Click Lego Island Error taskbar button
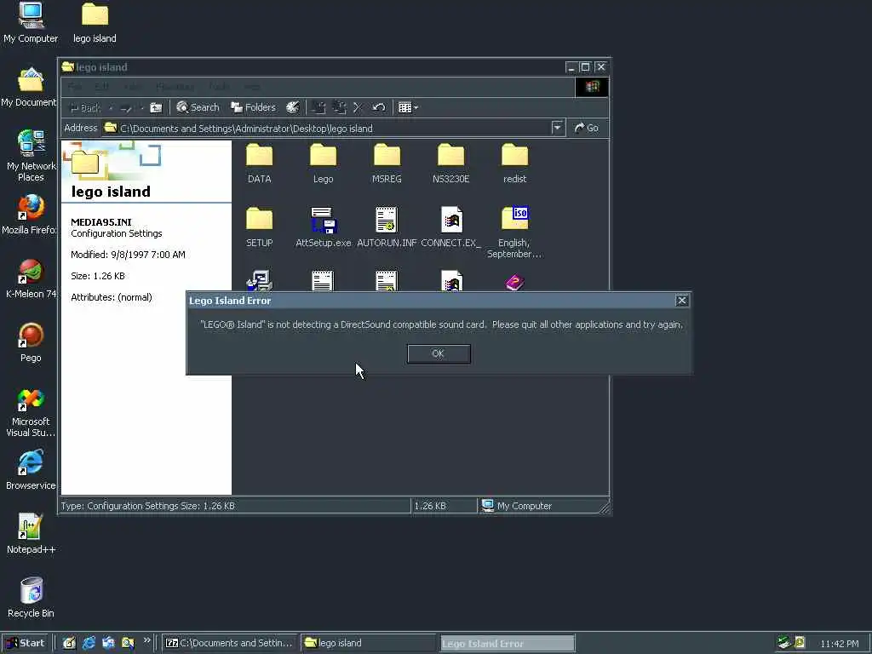This screenshot has width=872, height=654. click(x=508, y=644)
